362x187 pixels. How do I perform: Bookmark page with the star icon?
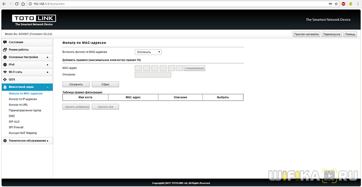(x=336, y=4)
